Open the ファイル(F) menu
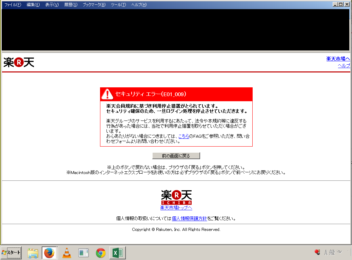 click(13, 5)
